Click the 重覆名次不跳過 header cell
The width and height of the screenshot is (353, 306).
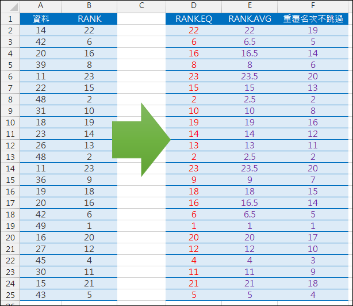point(313,18)
